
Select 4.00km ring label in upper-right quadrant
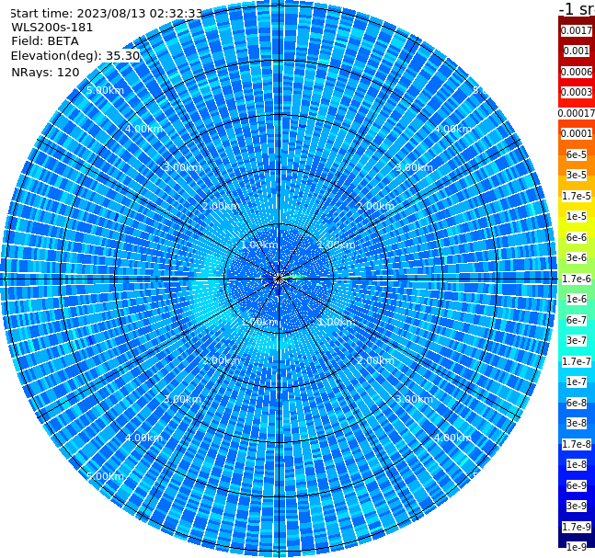453,129
